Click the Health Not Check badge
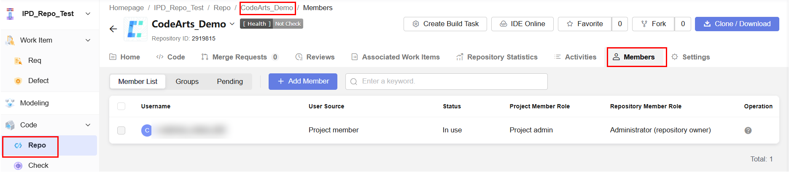This screenshot has width=789, height=172. [272, 24]
